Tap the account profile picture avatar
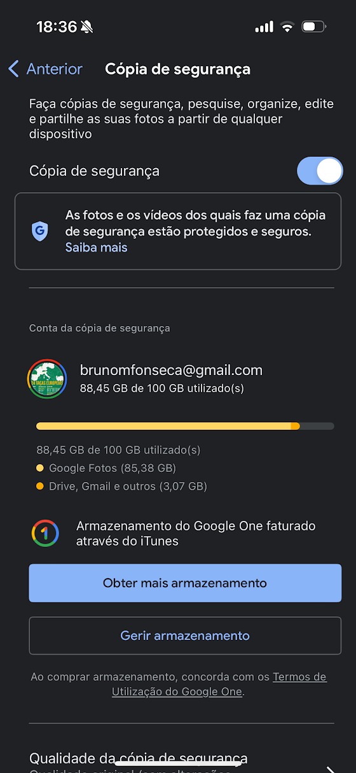356x773 pixels. 47,379
